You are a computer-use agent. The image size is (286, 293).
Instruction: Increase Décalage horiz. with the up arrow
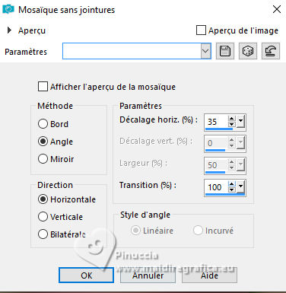(x=231, y=119)
